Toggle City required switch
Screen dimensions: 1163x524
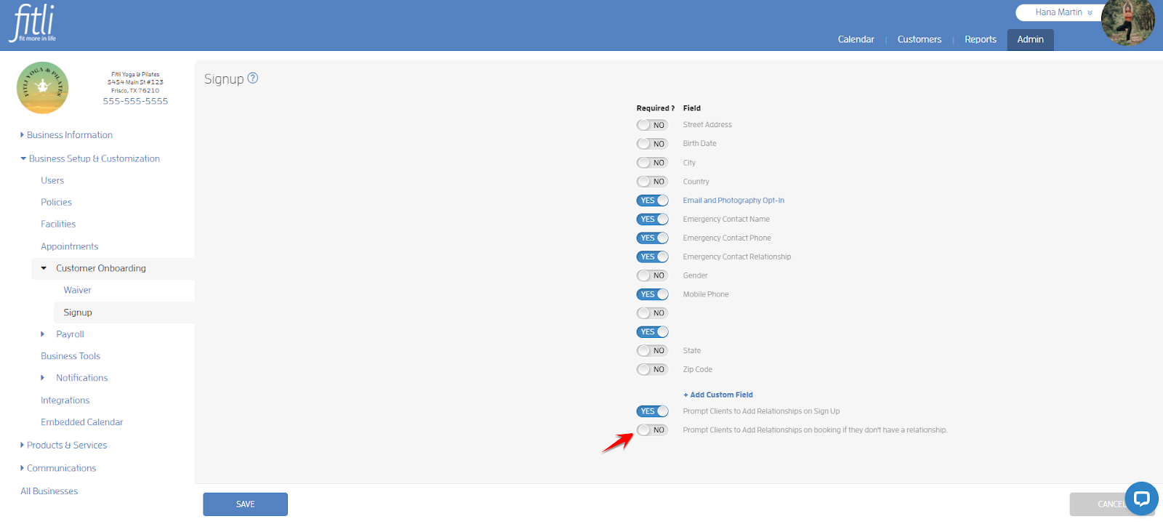pos(652,163)
